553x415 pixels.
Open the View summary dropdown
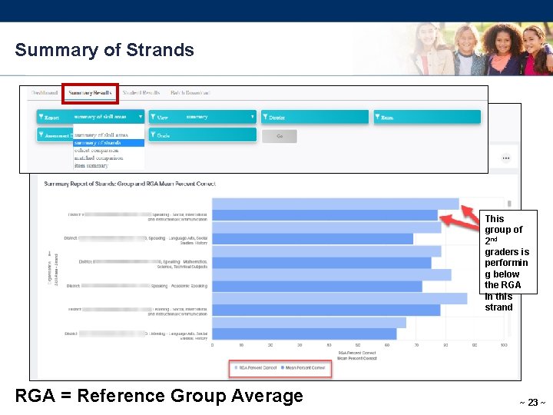(203, 117)
